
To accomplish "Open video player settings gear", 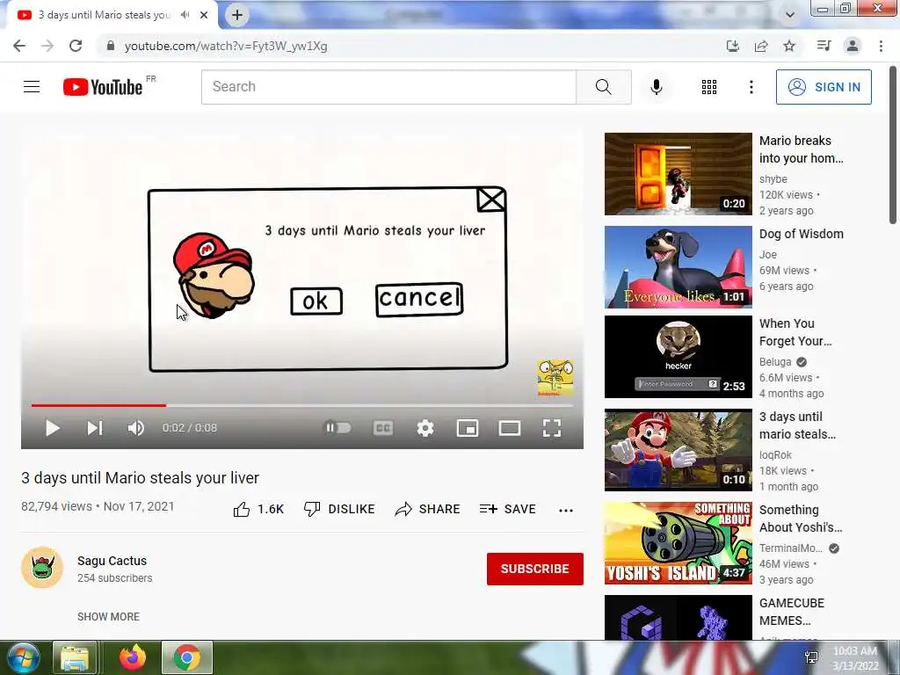I will [425, 428].
